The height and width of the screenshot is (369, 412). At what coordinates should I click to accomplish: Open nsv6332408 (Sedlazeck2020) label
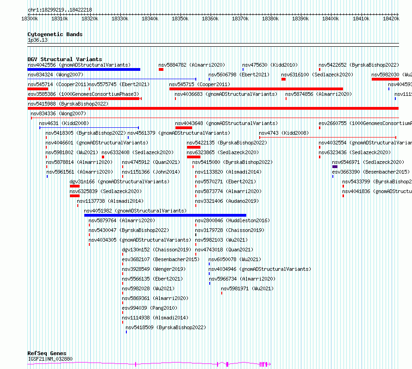pos(137,152)
